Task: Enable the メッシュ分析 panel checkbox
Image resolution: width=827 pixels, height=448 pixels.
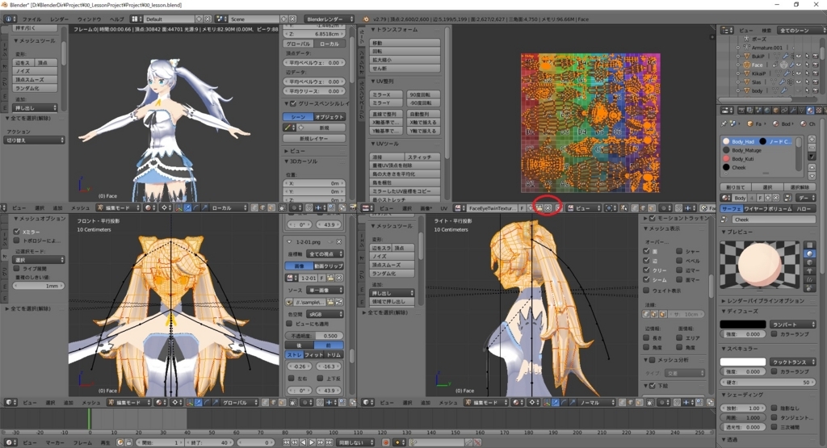Action: tap(653, 360)
